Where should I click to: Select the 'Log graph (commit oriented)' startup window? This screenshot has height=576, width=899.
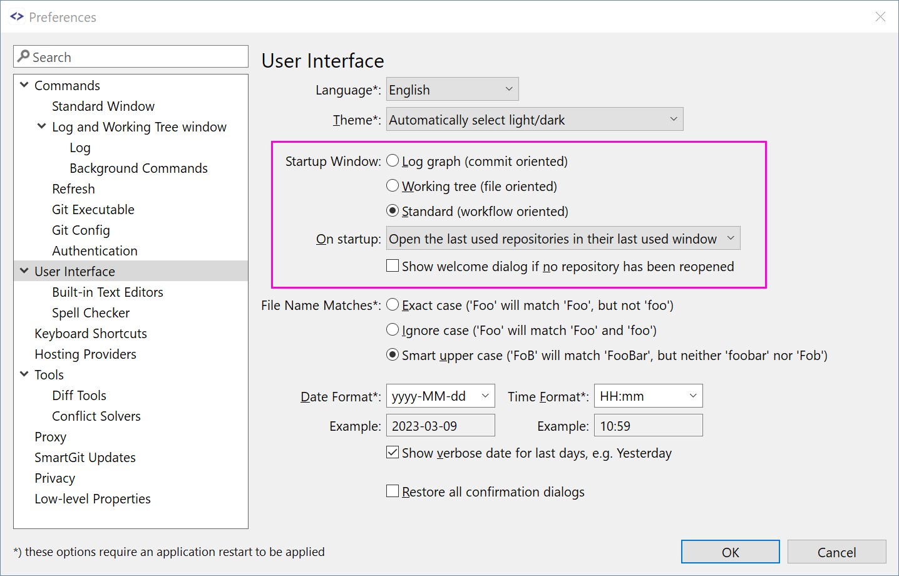coord(393,160)
